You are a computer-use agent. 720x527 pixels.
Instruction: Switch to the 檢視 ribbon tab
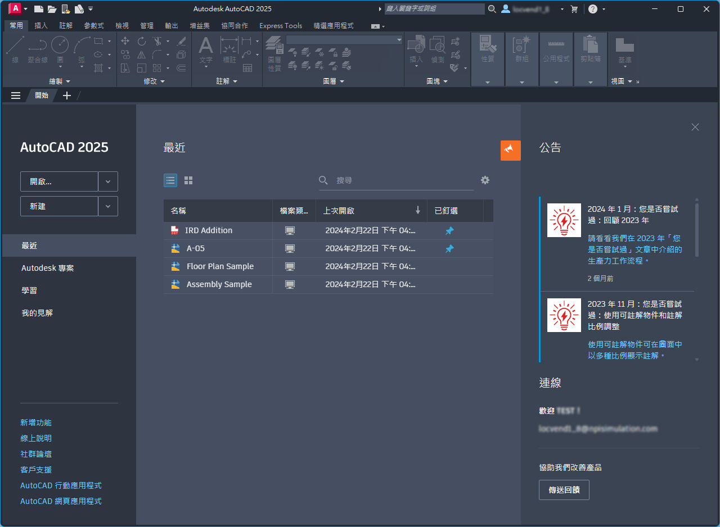click(x=122, y=25)
